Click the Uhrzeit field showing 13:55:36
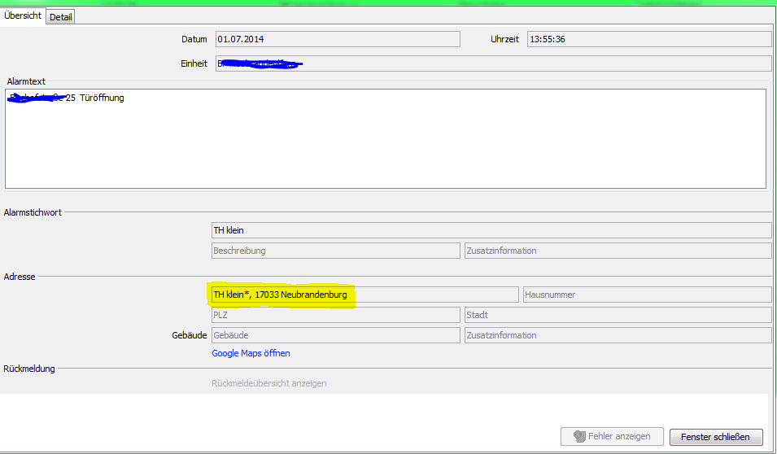This screenshot has height=454, width=777. [x=648, y=39]
